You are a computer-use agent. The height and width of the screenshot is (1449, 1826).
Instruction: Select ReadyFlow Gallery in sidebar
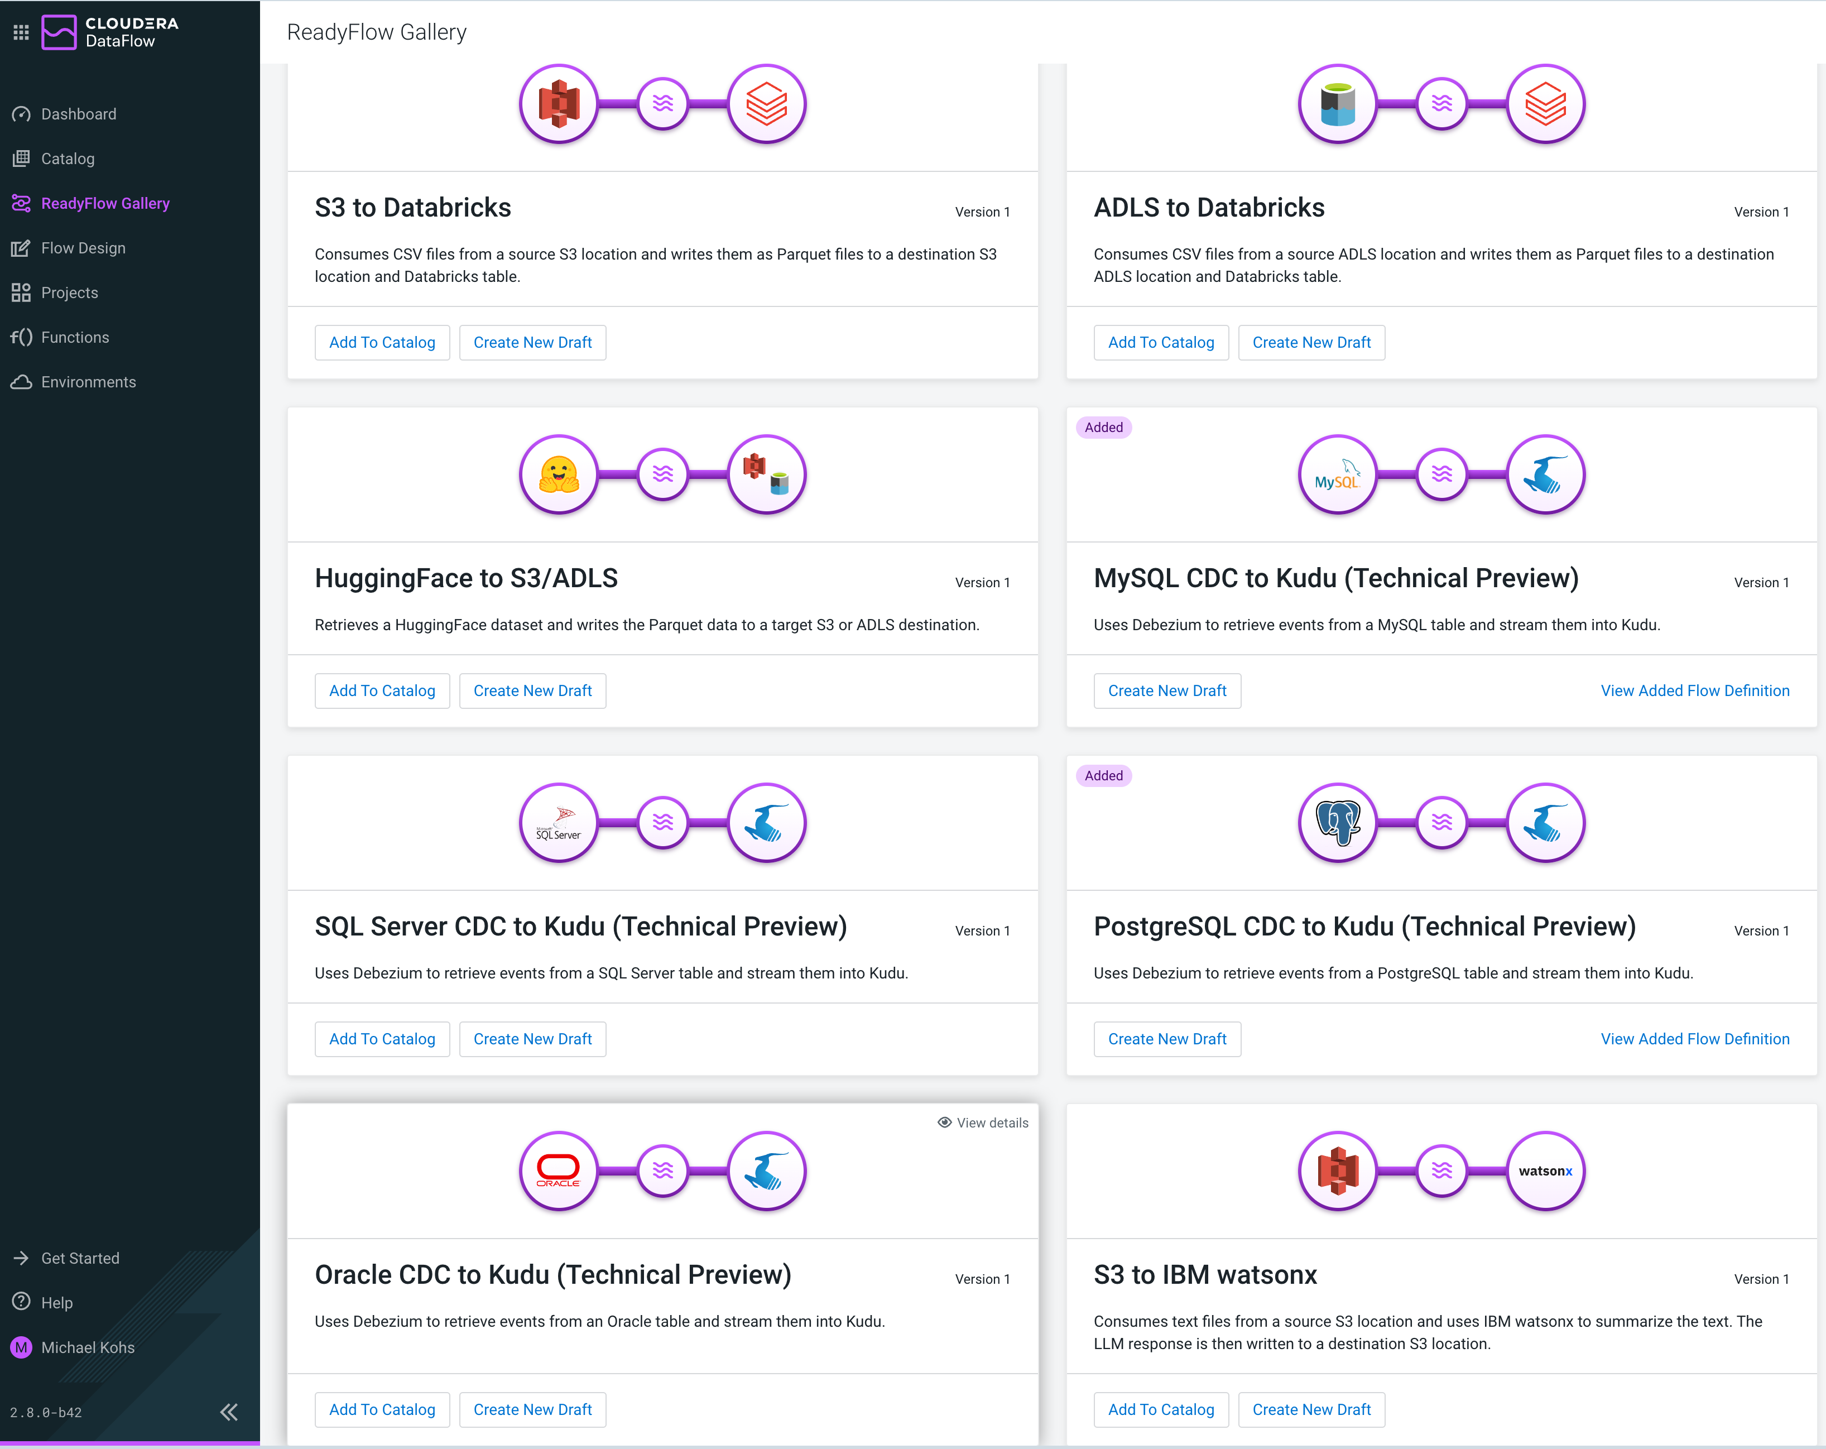(x=105, y=203)
